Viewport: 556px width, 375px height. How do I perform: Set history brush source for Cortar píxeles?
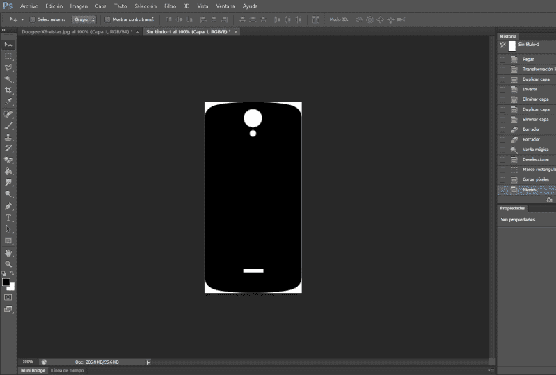(x=502, y=179)
